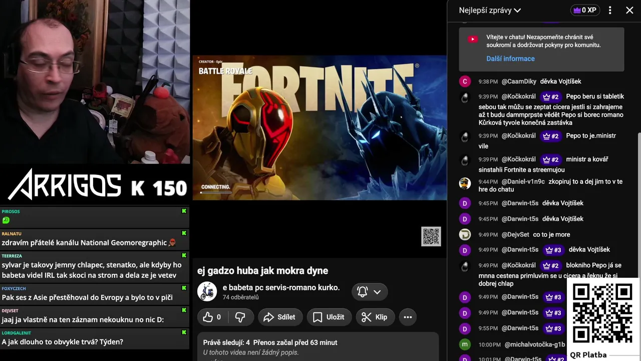The height and width of the screenshot is (361, 641).
Task: Click the DejvSet avatar in chat
Action: coord(465,234)
